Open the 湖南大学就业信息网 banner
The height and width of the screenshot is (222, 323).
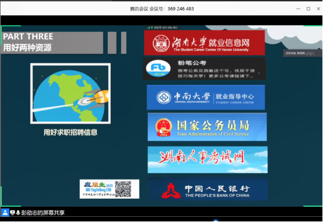(x=204, y=43)
